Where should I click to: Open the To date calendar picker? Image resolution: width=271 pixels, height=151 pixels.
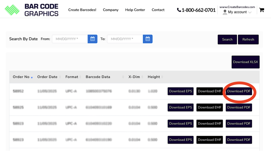point(147,39)
